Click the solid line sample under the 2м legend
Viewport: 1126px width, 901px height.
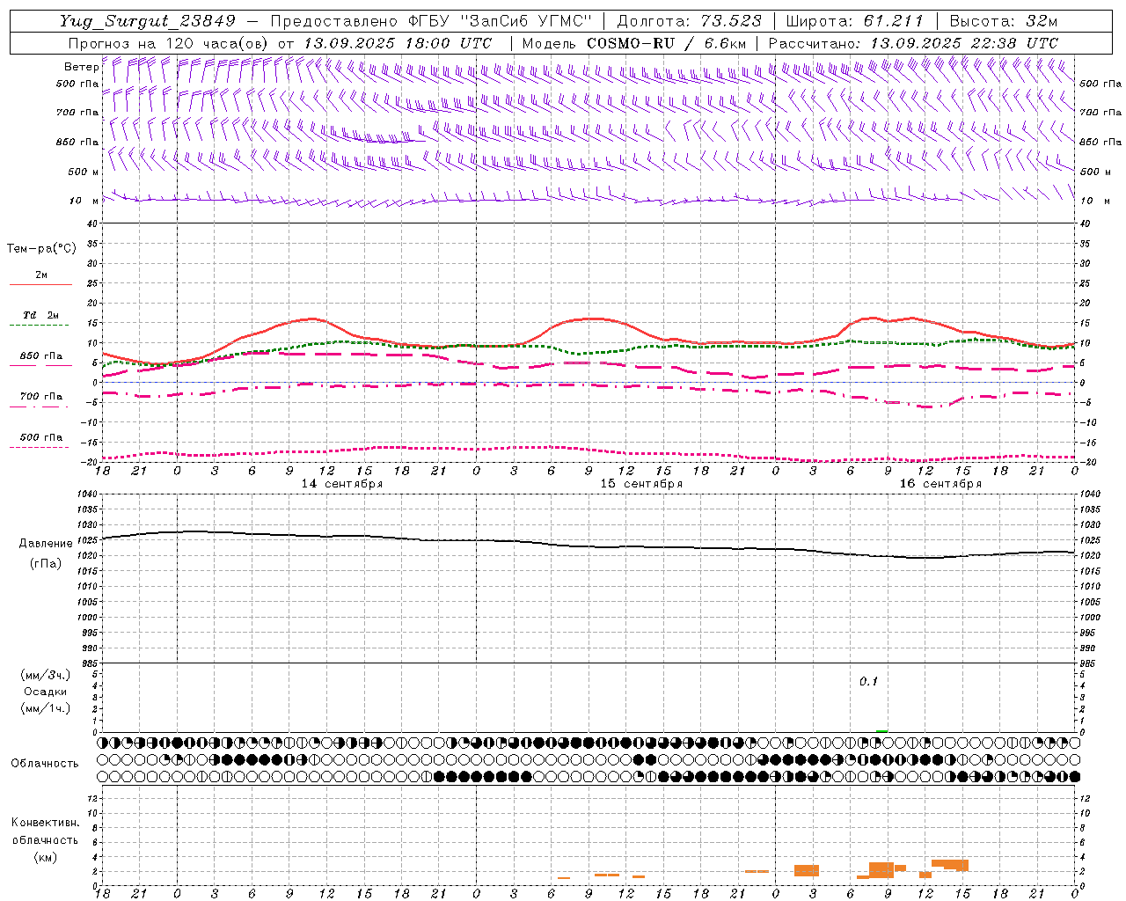point(40,284)
